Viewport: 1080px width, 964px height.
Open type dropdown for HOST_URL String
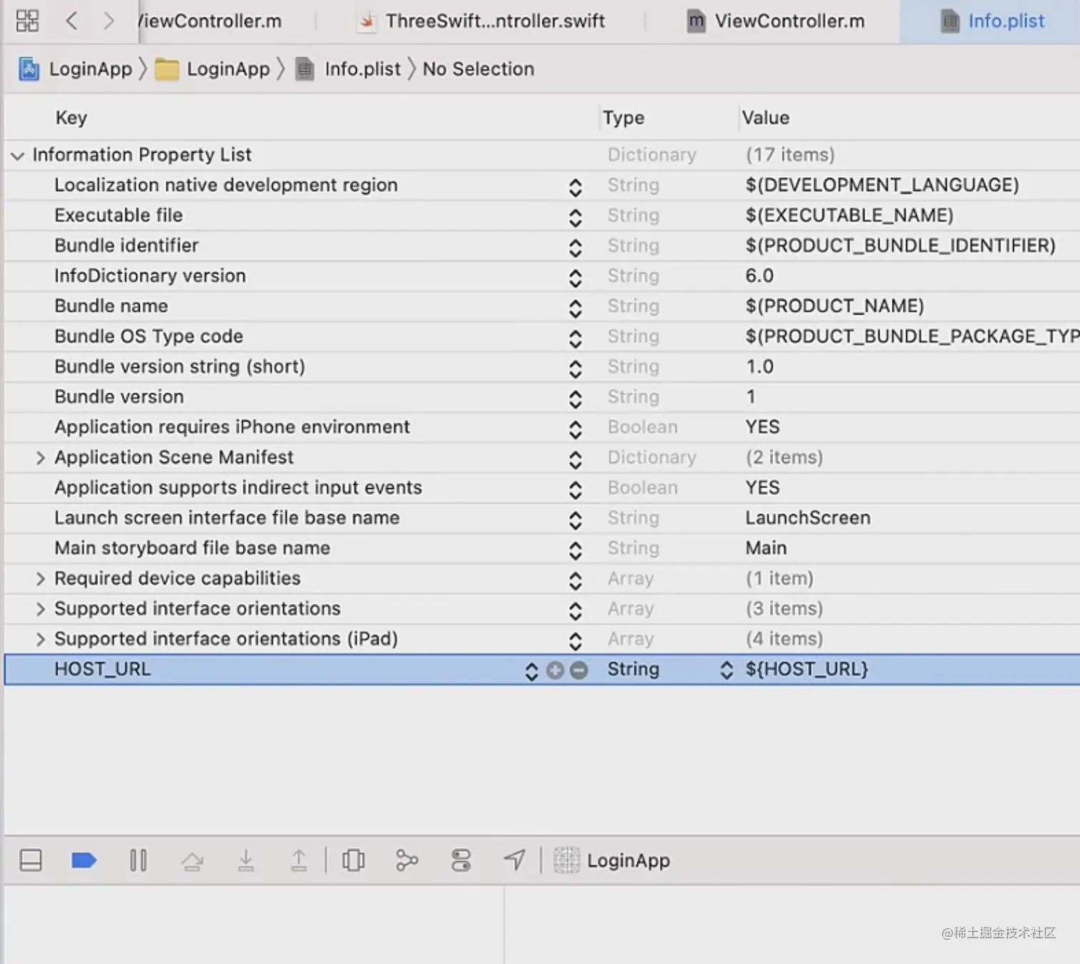(x=726, y=670)
